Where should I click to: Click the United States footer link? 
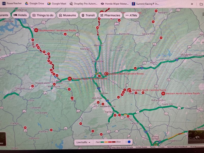click(141, 147)
